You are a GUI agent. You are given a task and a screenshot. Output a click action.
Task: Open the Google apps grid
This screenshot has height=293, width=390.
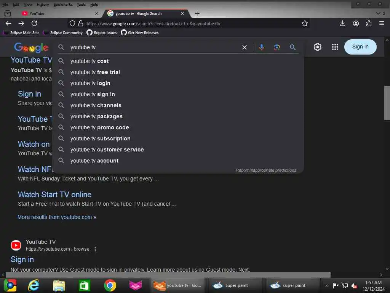335,47
